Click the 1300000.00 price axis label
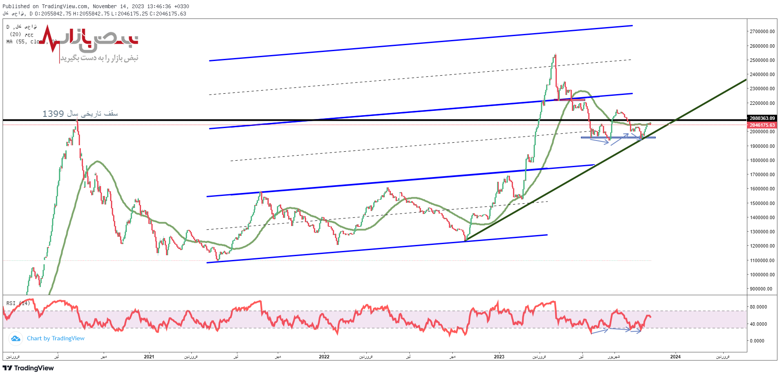 point(762,232)
